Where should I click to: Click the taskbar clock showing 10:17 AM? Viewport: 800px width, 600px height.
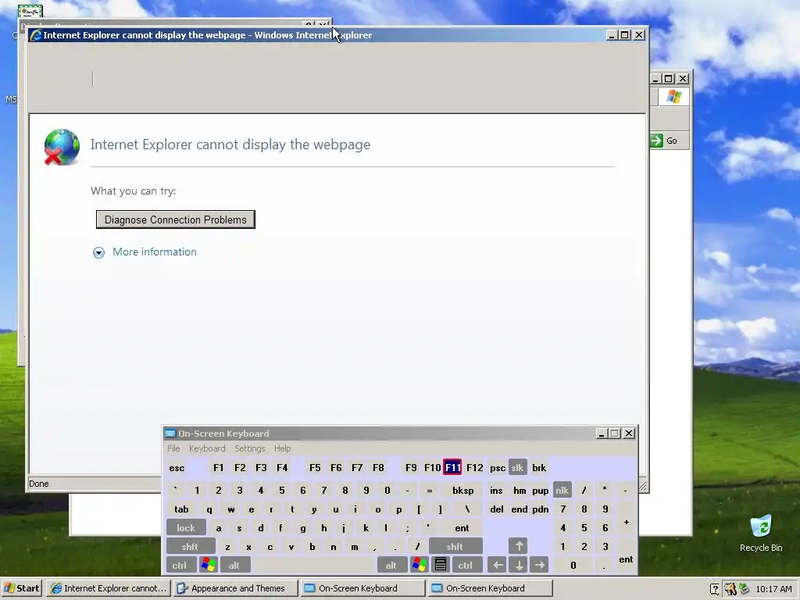773,589
